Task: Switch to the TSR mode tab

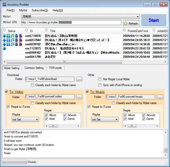Action: (x=55, y=68)
